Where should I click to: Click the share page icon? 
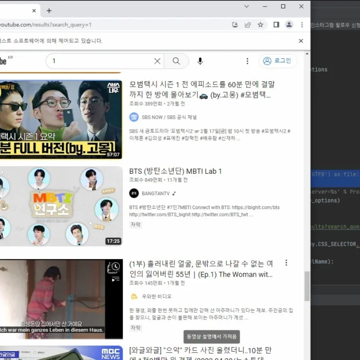click(x=248, y=25)
